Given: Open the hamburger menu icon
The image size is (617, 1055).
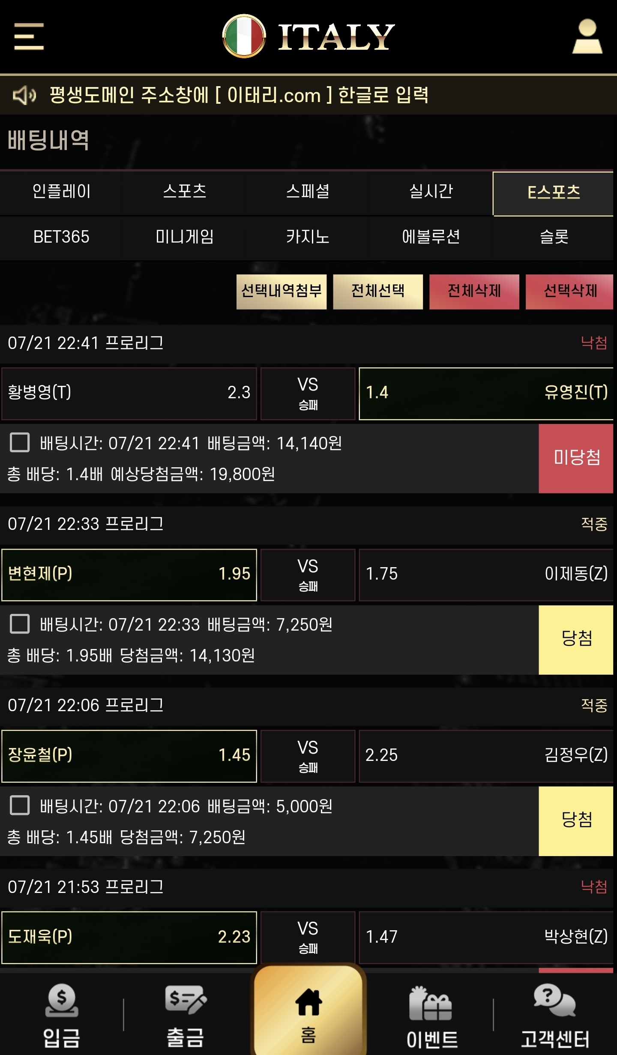Looking at the screenshot, I should click(29, 36).
